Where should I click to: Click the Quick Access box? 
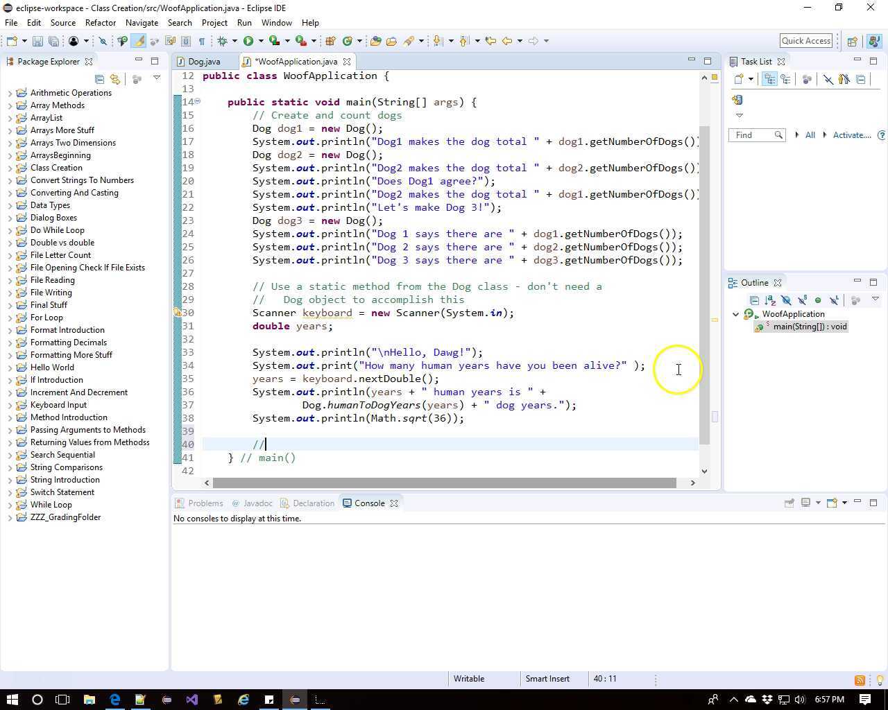coord(805,41)
